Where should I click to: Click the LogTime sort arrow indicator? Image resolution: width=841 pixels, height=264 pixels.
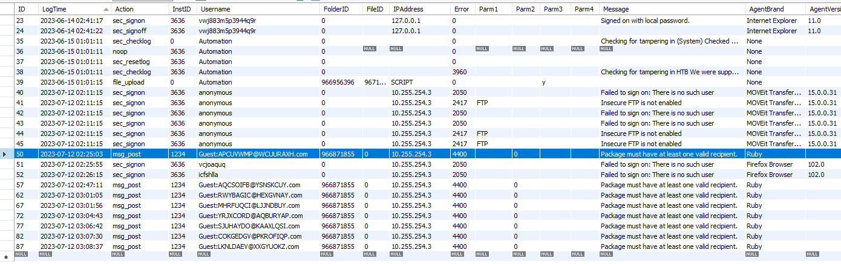(106, 10)
